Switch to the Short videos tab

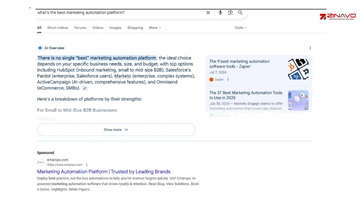click(58, 28)
